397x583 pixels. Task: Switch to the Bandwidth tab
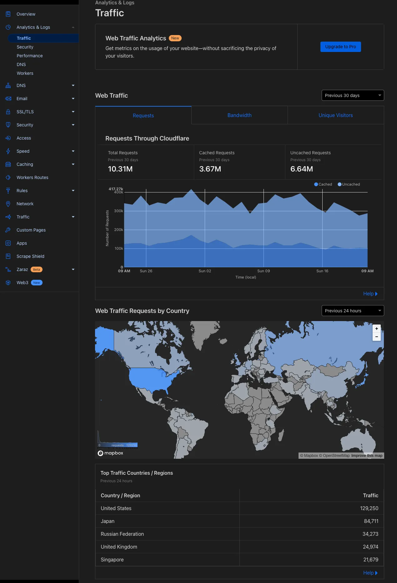[239, 115]
